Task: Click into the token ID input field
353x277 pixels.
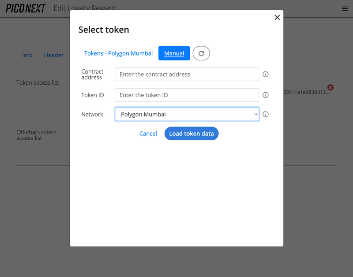Action: click(187, 95)
